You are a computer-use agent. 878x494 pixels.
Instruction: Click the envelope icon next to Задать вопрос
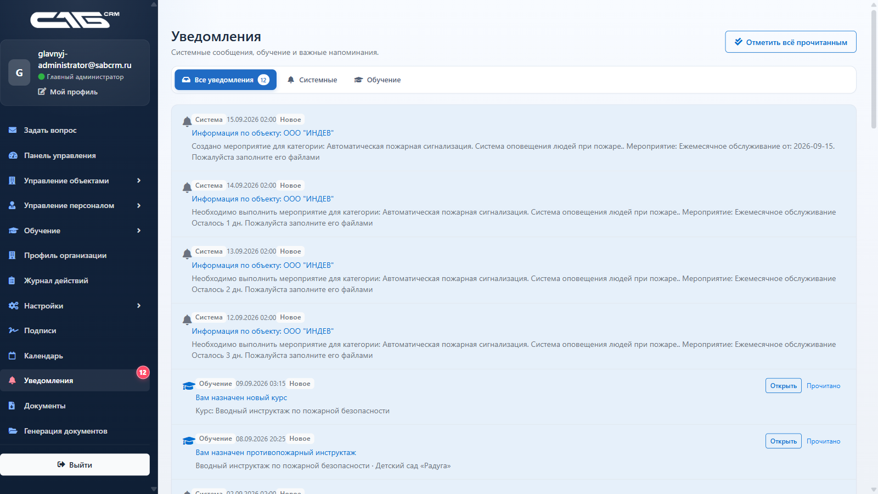13,130
